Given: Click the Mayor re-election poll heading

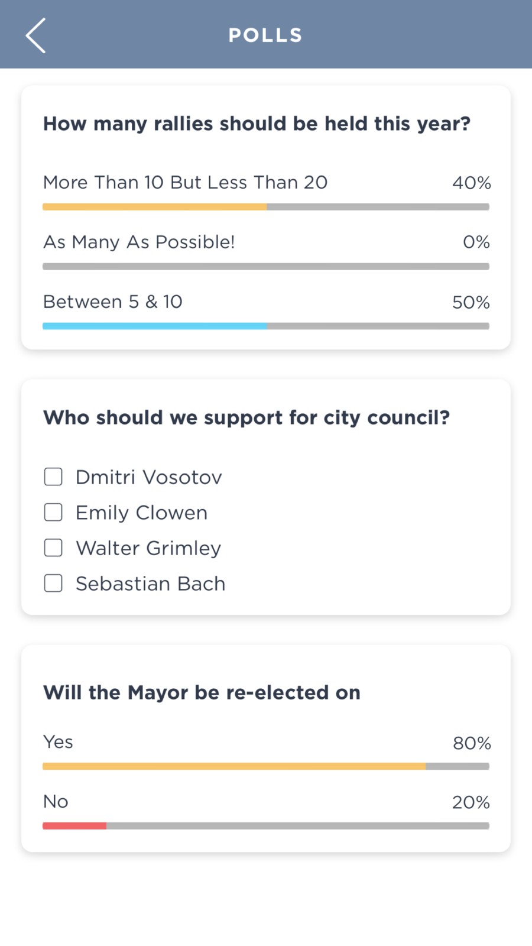Looking at the screenshot, I should tap(202, 692).
